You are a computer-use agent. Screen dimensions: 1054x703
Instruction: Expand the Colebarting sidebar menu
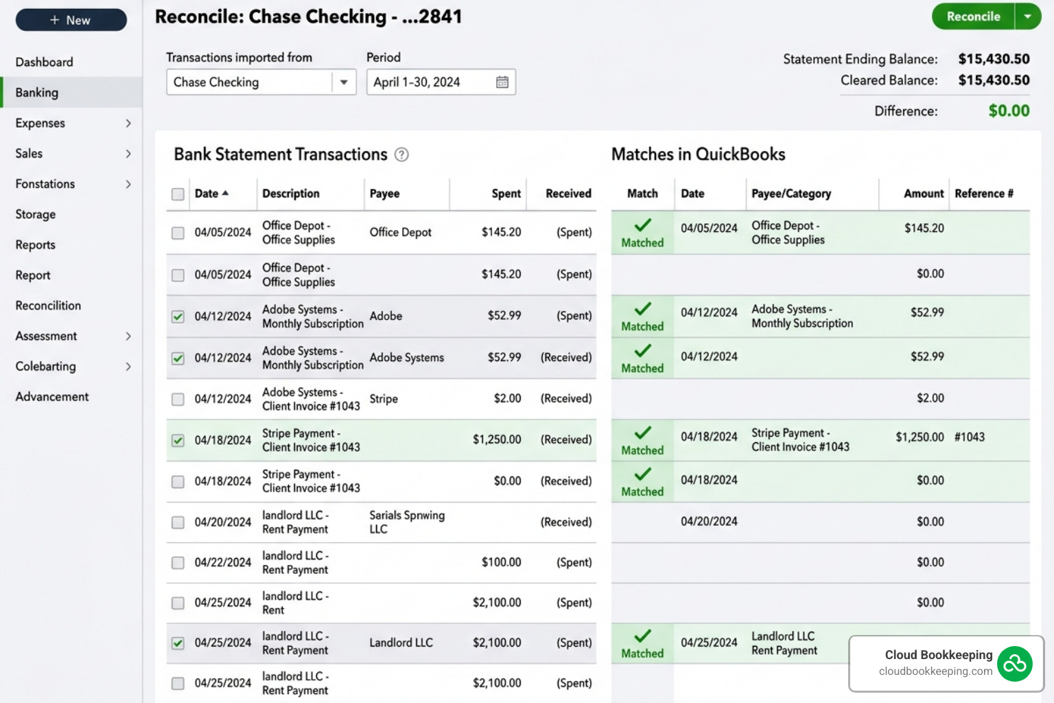tap(128, 367)
